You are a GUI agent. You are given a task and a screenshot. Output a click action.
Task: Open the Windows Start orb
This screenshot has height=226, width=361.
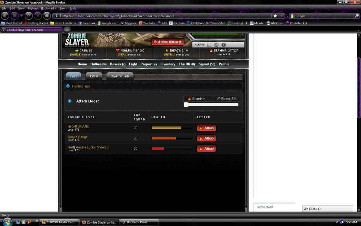point(7,222)
